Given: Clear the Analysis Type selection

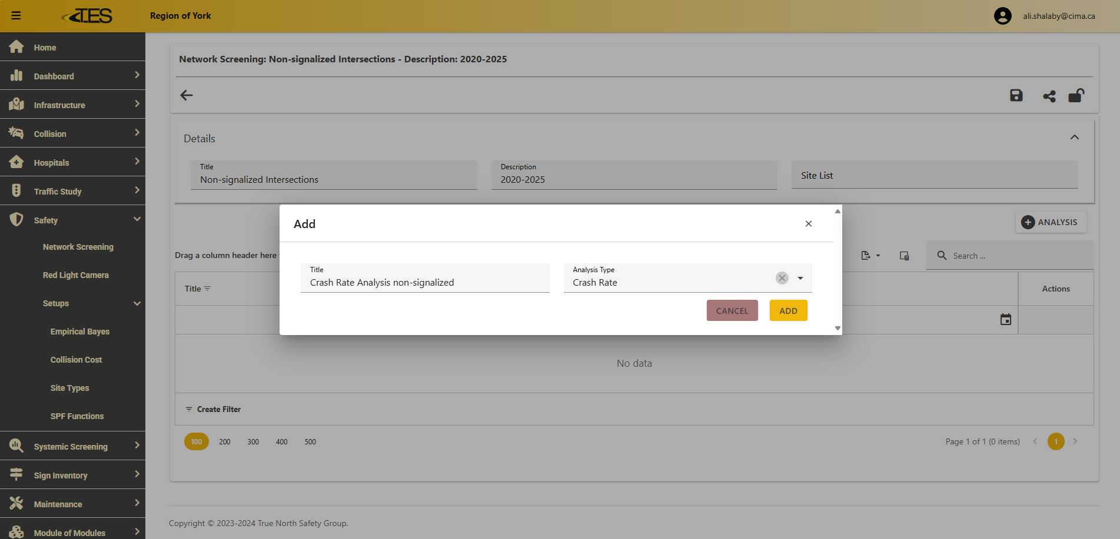Looking at the screenshot, I should (782, 278).
